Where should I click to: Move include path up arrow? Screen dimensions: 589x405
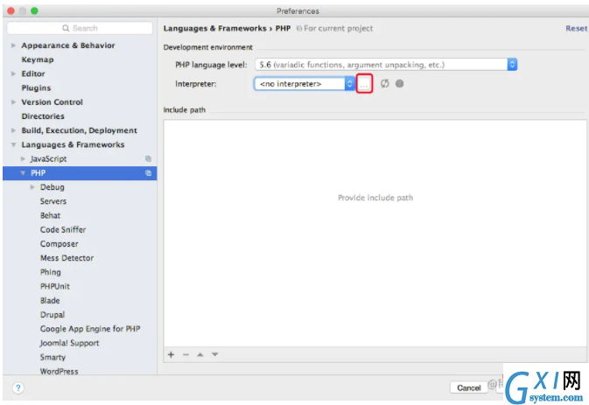tap(200, 355)
